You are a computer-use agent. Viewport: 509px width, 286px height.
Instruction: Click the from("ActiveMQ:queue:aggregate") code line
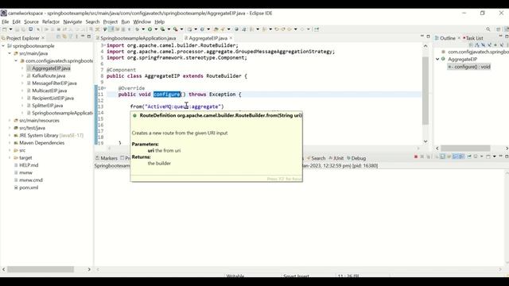point(177,106)
